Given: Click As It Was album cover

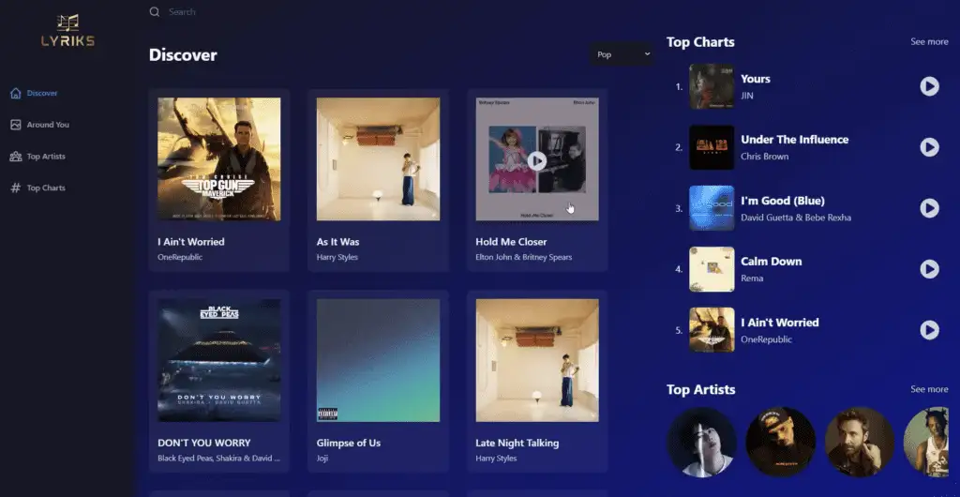Looking at the screenshot, I should [379, 159].
